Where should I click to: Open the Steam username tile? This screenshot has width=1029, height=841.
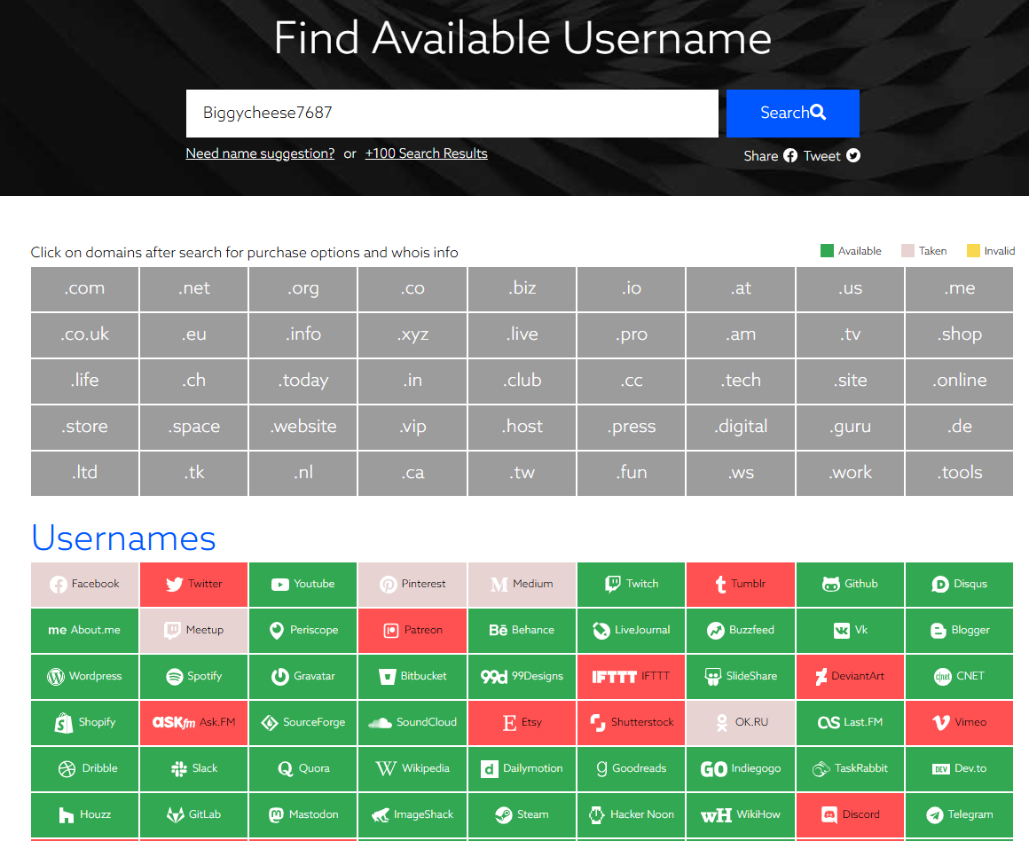point(522,814)
